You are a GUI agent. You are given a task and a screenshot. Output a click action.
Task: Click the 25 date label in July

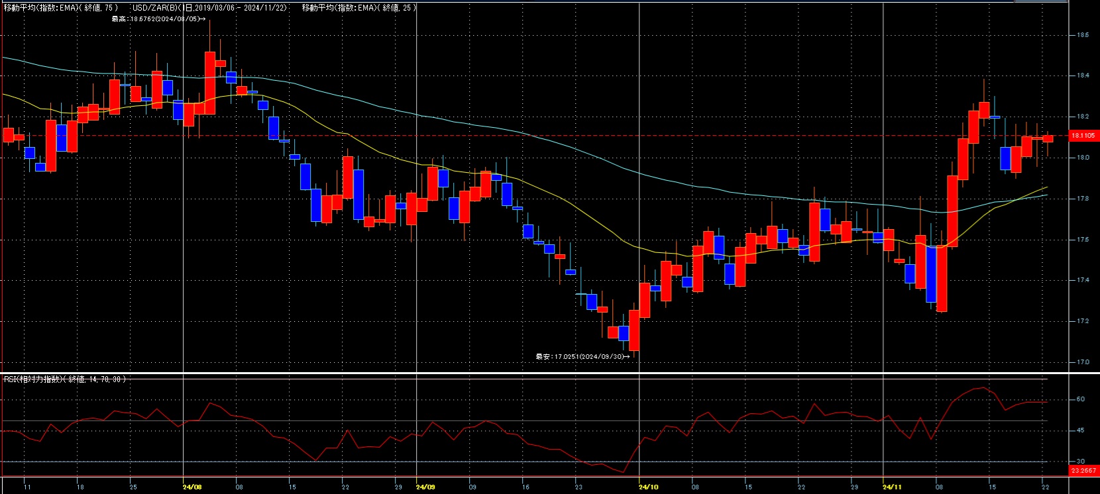coord(133,487)
